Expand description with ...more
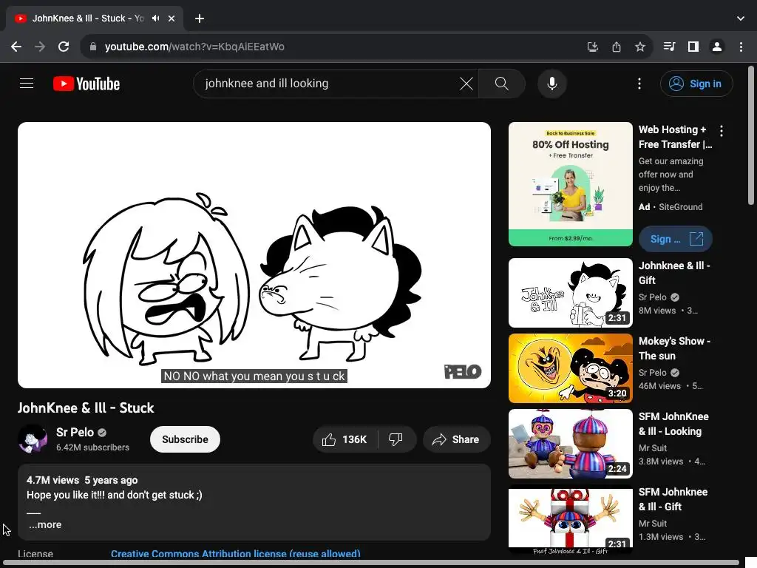Screen dimensions: 757x568 pyautogui.click(x=45, y=524)
